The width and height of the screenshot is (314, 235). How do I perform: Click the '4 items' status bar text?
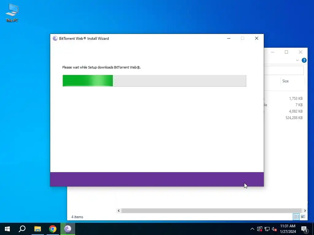77,217
